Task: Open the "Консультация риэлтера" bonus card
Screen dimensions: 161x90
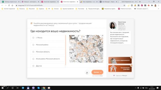Action: (120, 68)
